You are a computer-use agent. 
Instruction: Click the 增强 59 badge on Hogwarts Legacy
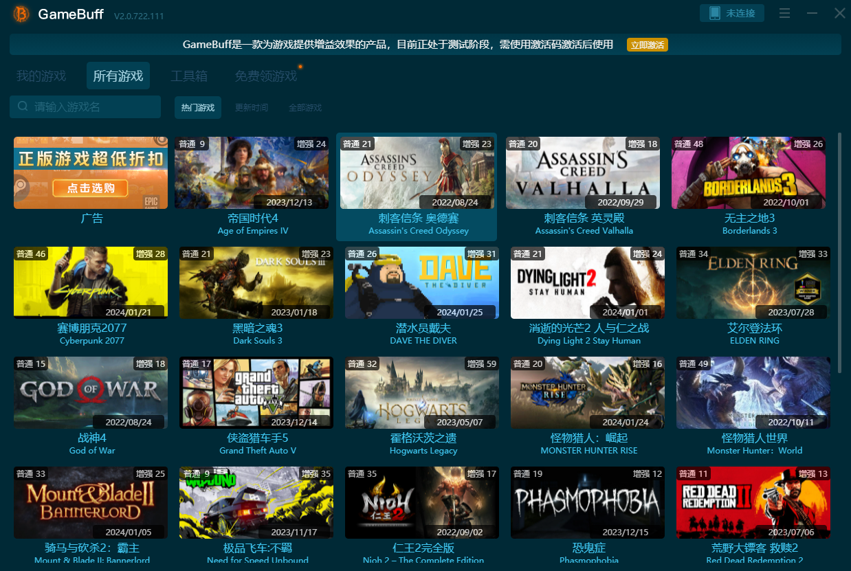(x=482, y=363)
